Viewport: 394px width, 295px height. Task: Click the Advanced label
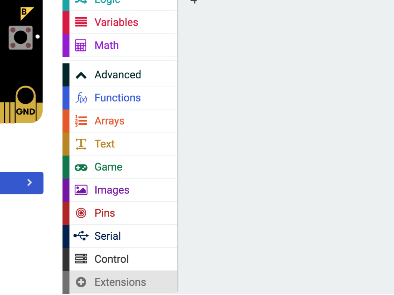tap(118, 75)
